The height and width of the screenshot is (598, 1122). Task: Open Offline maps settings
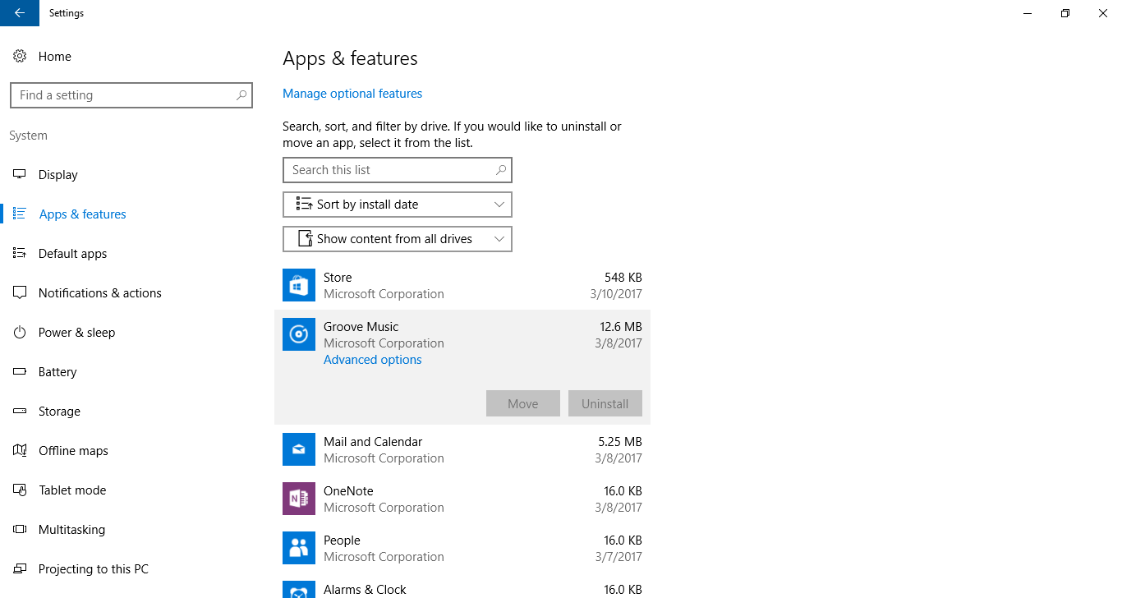coord(73,450)
